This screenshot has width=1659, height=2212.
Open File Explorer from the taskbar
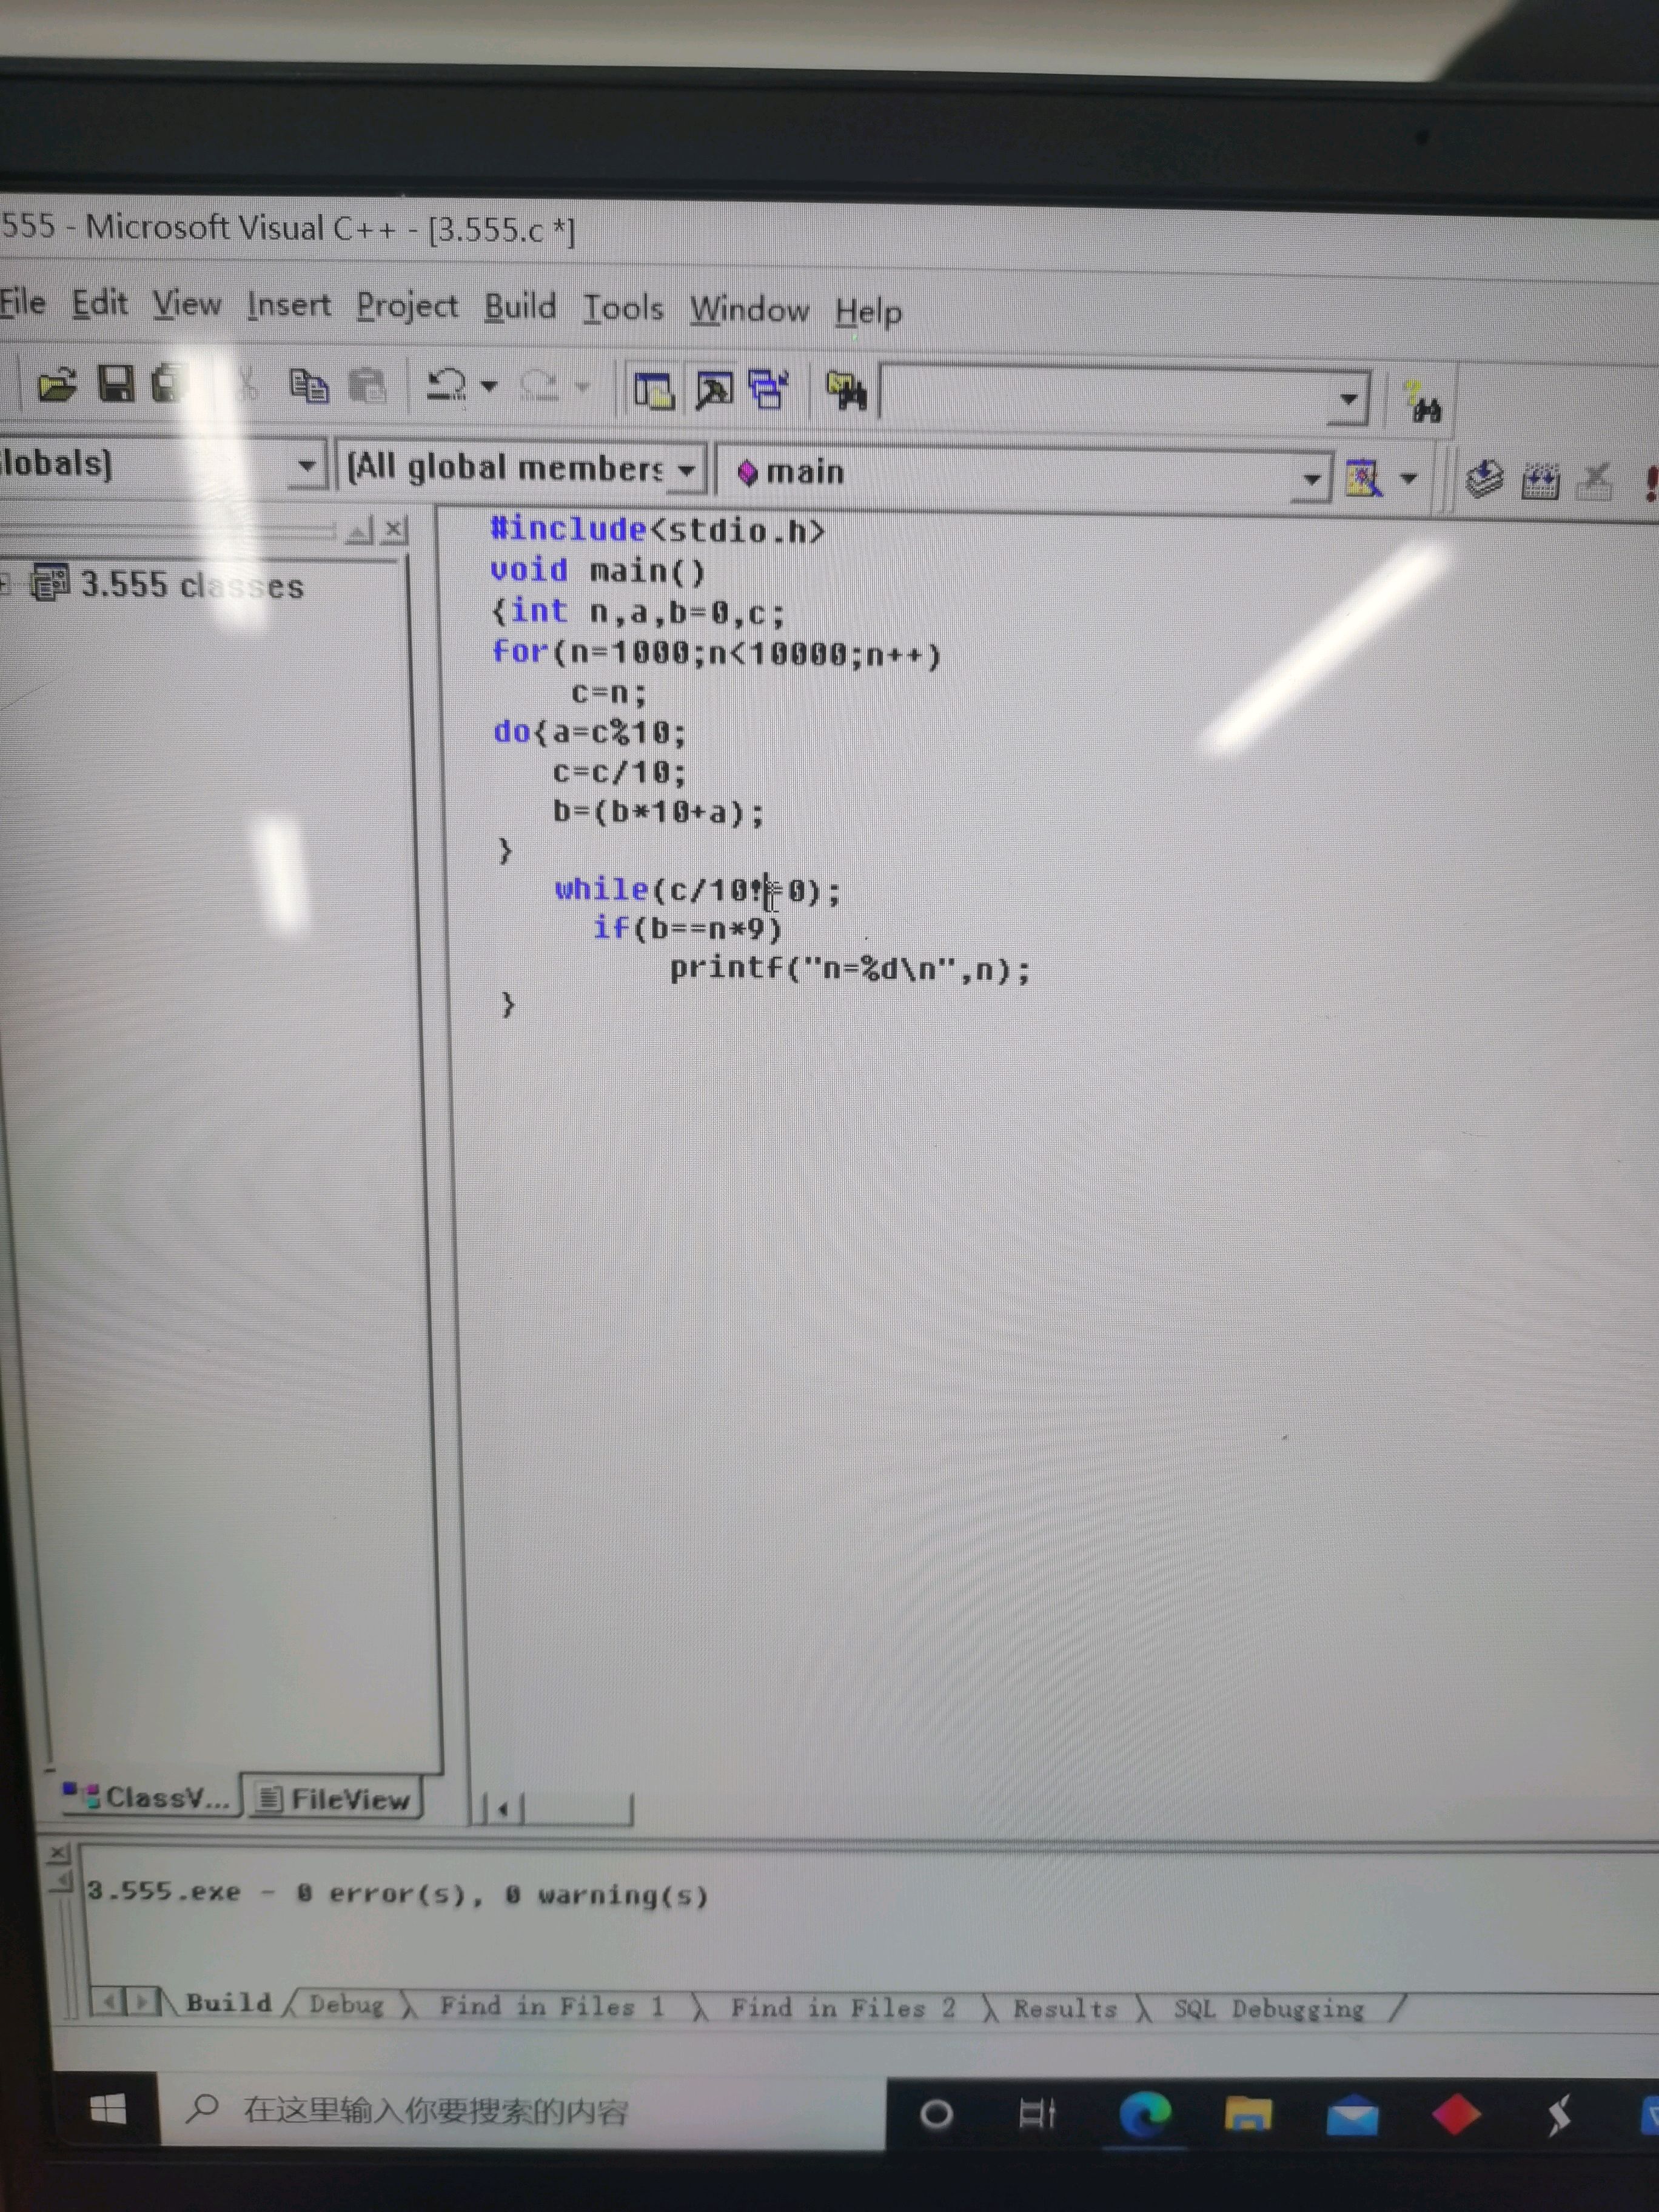pyautogui.click(x=1248, y=2116)
